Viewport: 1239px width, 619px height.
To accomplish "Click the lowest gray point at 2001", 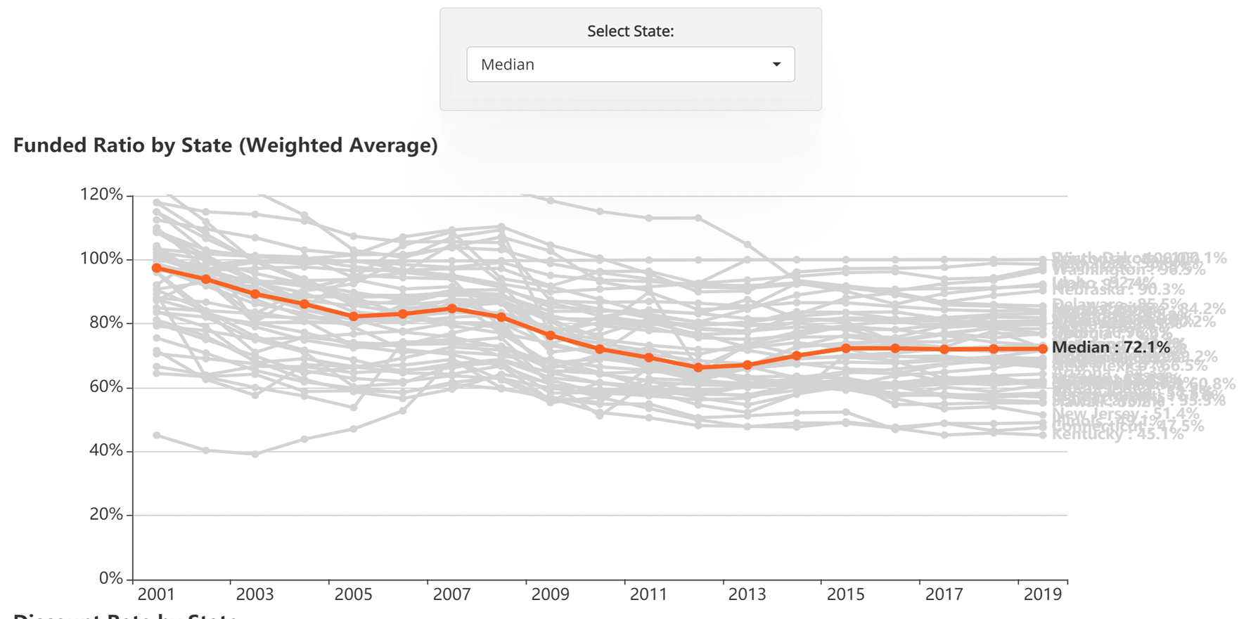I will coord(157,436).
